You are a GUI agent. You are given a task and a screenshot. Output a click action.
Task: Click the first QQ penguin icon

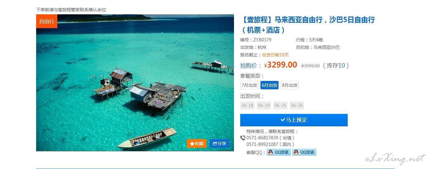coord(270,152)
